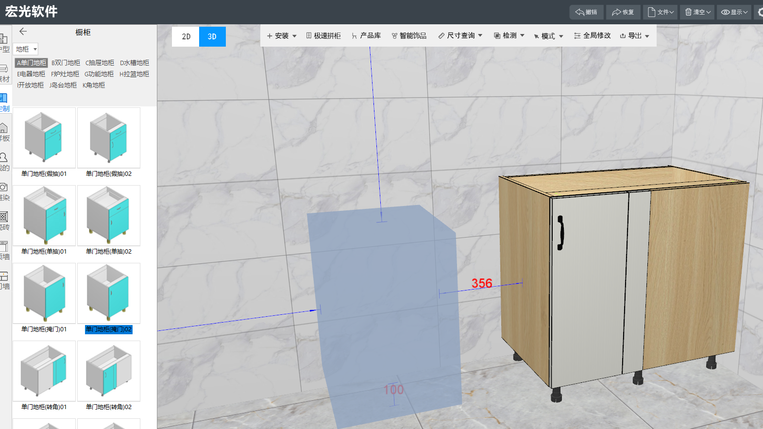Pick the 单门地柜(转角)02 thumbnail
Viewport: 763px width, 429px height.
109,371
